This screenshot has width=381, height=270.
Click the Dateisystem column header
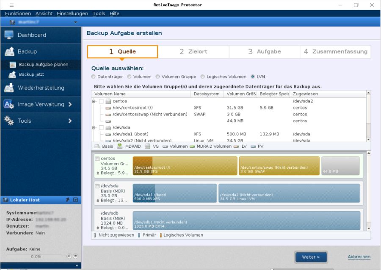pyautogui.click(x=207, y=94)
